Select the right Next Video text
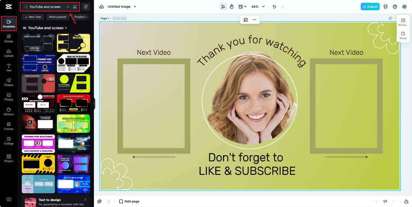 pos(346,53)
